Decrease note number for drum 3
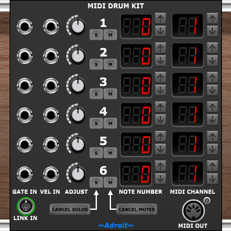Screen dimensions: 231x231 point(160,90)
